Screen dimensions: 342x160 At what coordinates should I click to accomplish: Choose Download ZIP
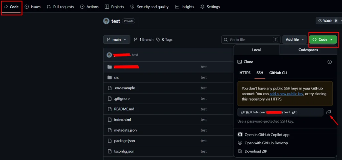[255, 151]
